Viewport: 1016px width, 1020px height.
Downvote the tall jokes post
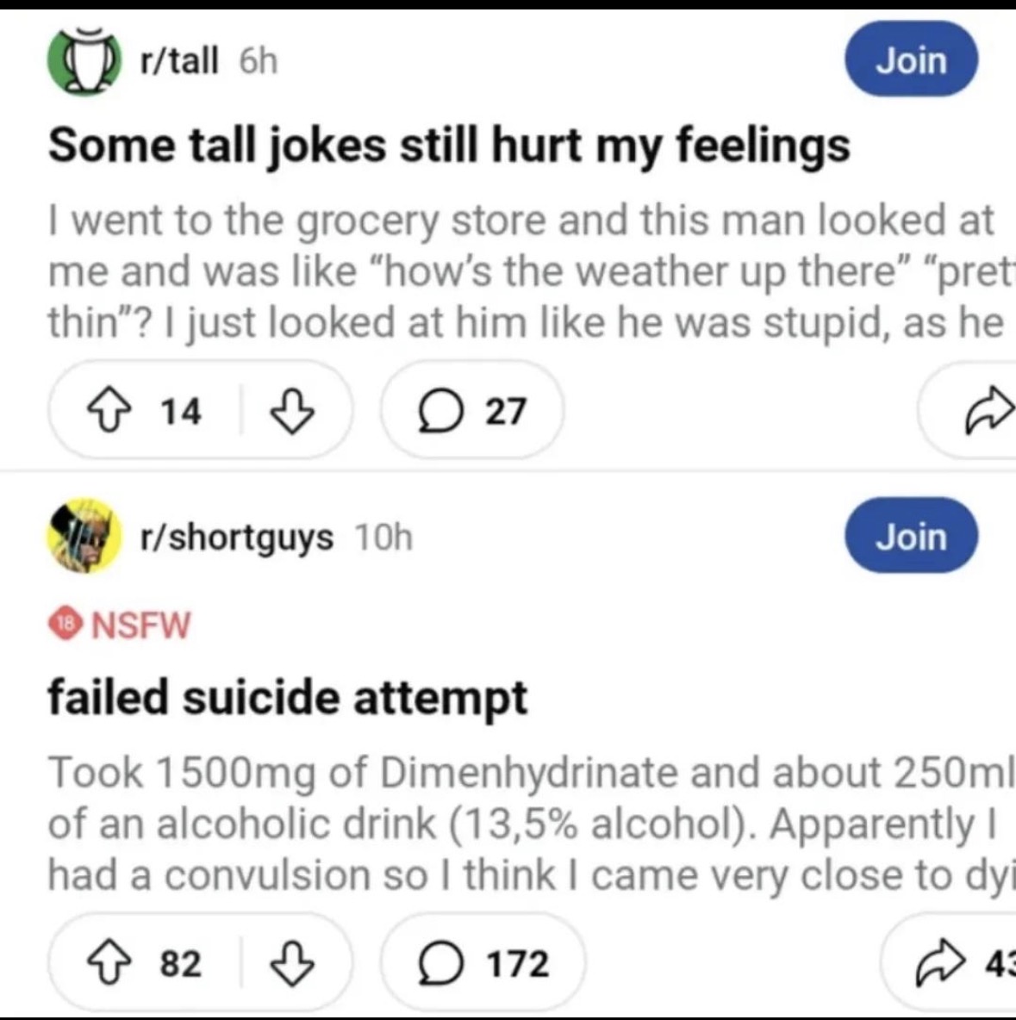(x=292, y=411)
